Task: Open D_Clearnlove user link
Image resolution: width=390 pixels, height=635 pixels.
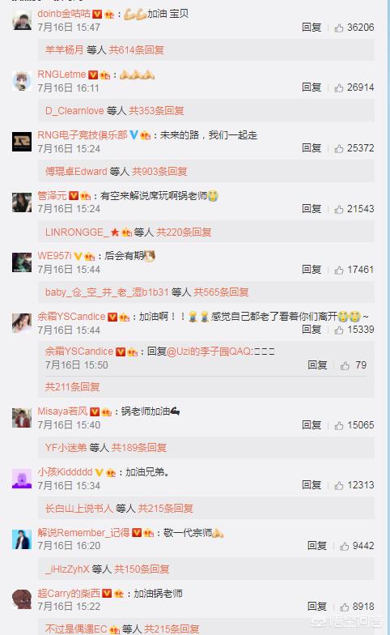Action: point(74,110)
